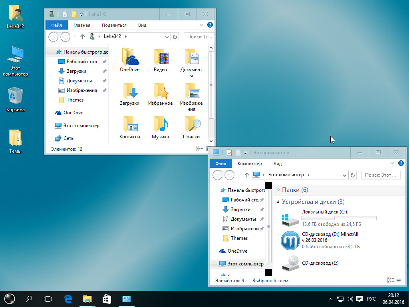
Task: Open the Компьютер ribbon tab
Action: pos(250,163)
